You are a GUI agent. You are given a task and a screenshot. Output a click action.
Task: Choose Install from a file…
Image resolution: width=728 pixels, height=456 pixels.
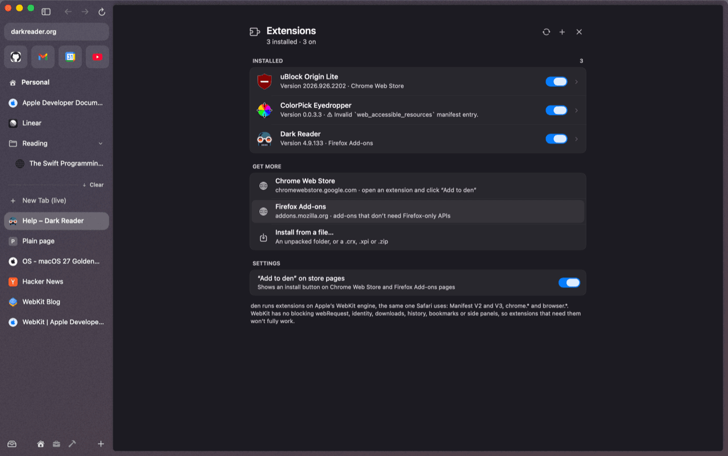(418, 237)
